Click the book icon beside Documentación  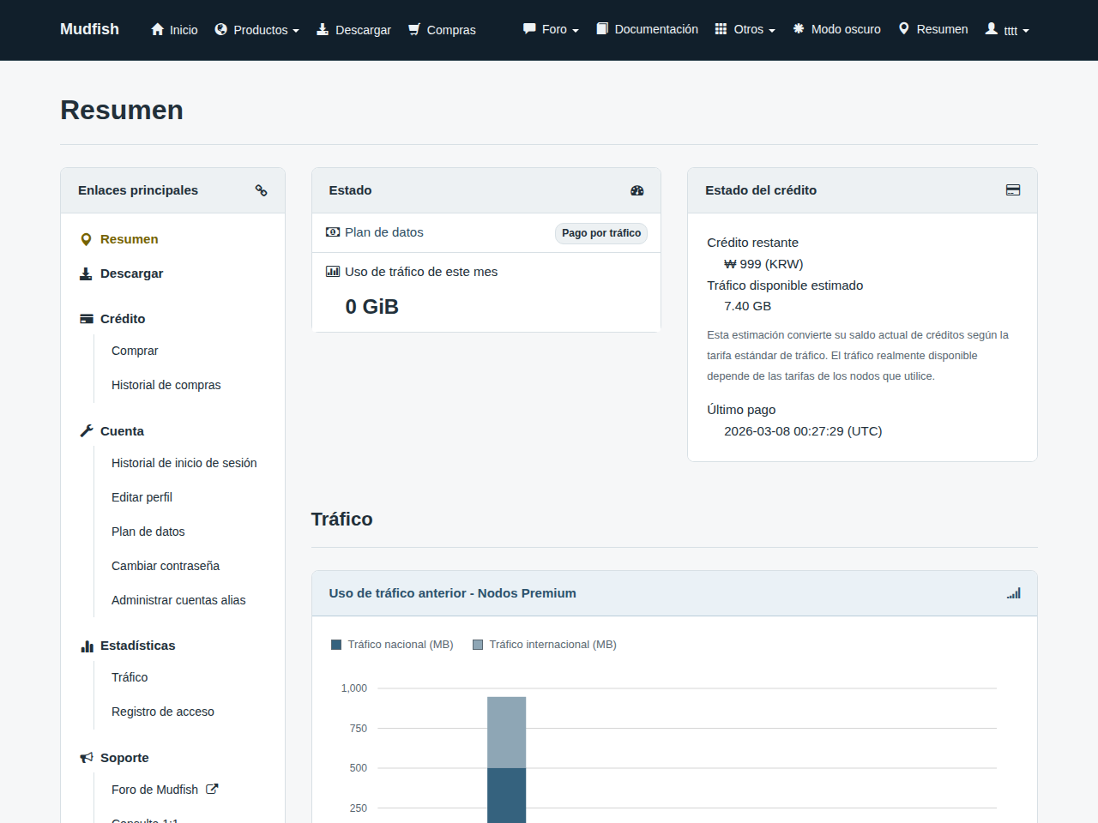pyautogui.click(x=602, y=28)
